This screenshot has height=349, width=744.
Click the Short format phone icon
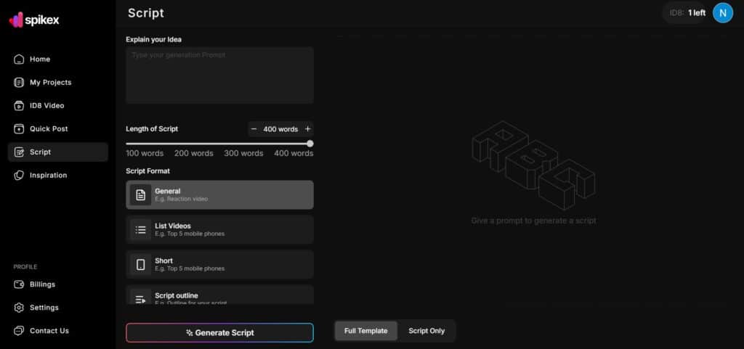click(x=140, y=264)
